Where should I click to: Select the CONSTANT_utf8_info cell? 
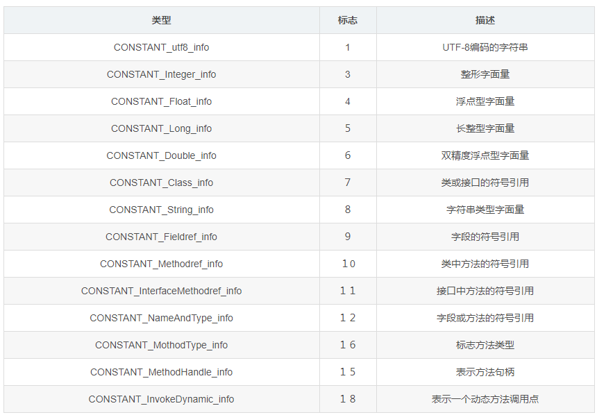click(x=161, y=47)
